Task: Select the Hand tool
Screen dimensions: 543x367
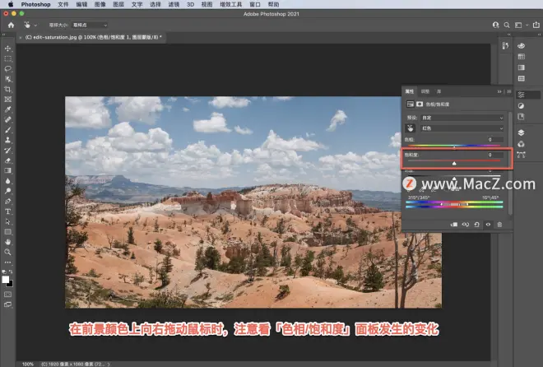Action: click(7, 242)
